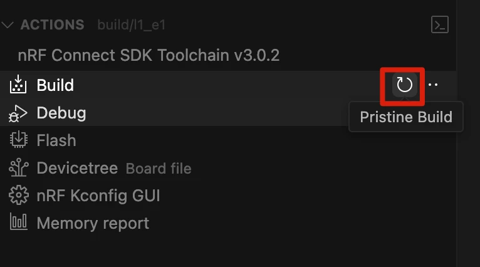Click the nRF Kconfig GUI gear icon
Screen dimensions: 480x267
(19, 196)
